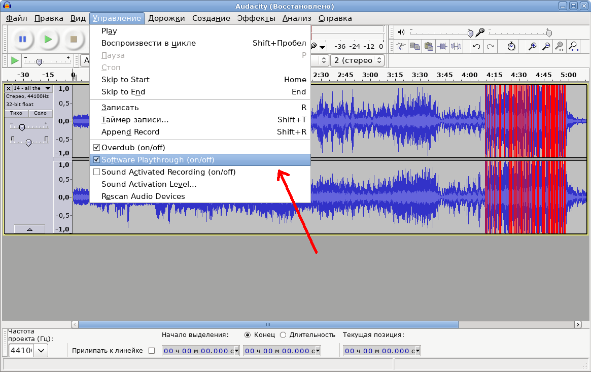Image resolution: width=591 pixels, height=372 pixels.
Task: Click the speaker output volume icon
Action: 401,32
